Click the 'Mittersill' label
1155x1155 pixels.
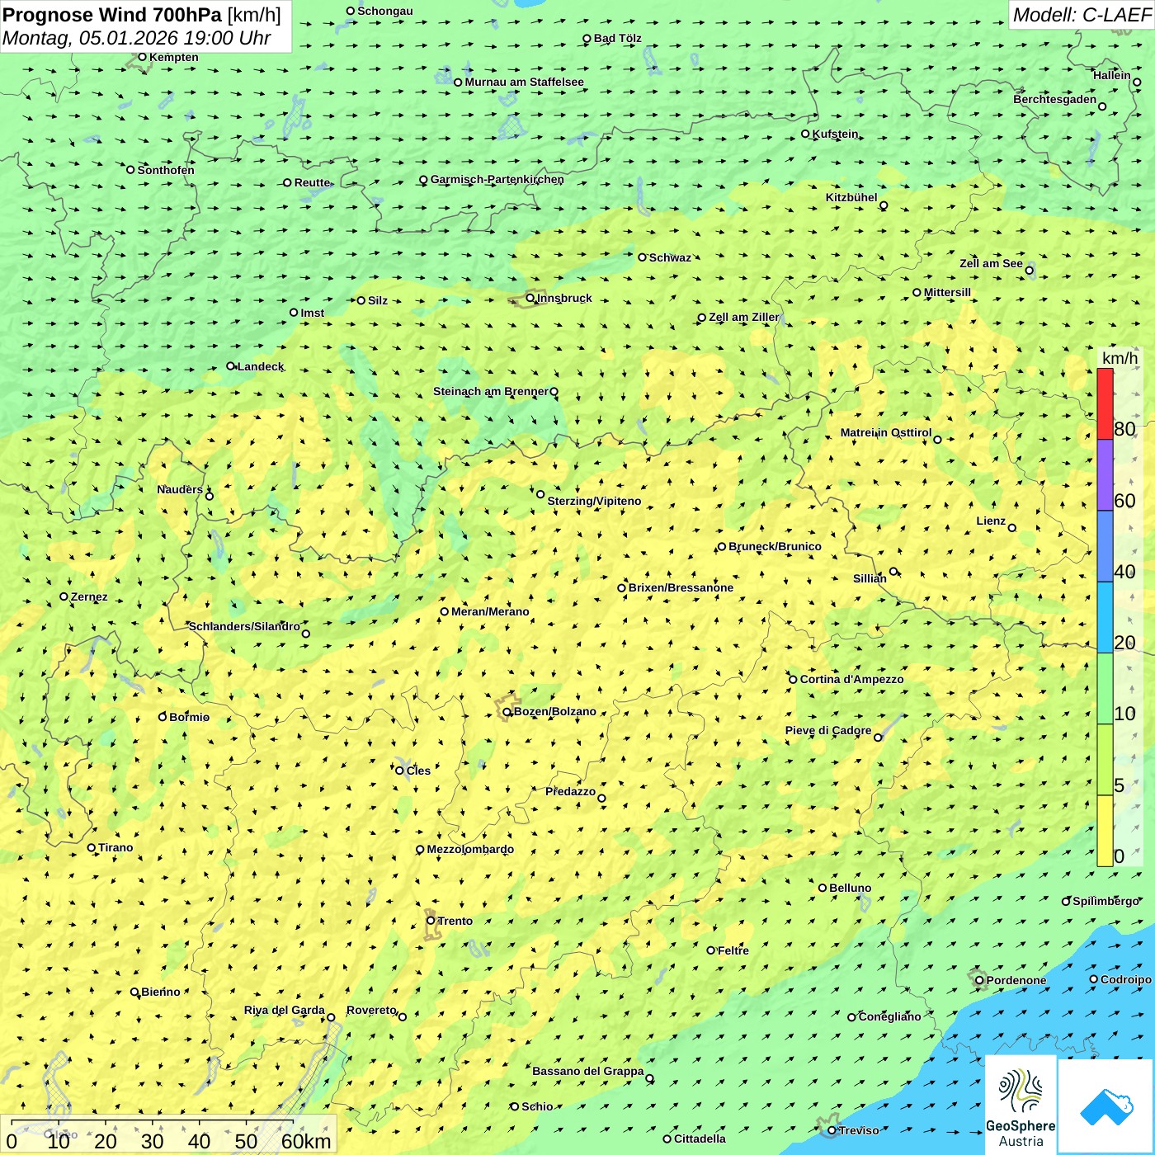[947, 292]
